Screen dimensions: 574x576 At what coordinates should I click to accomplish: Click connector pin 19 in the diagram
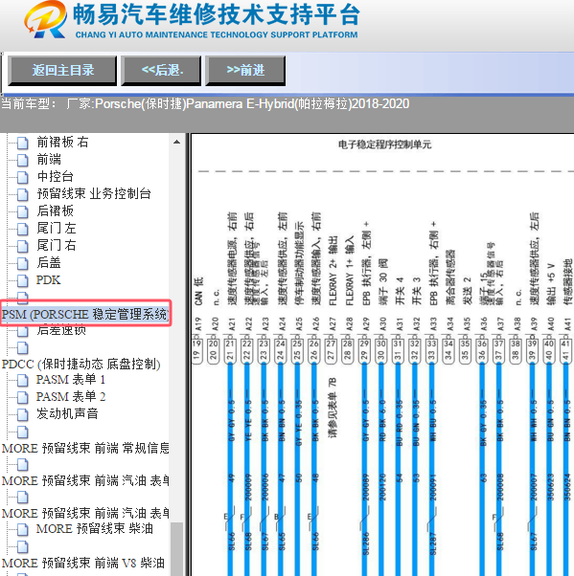click(196, 349)
